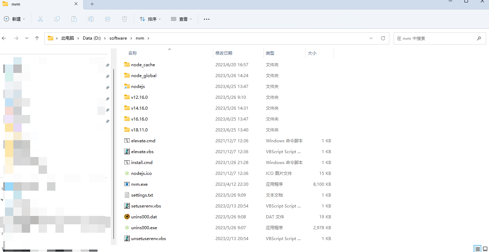Add a new tab with plus button
Image resolution: width=489 pixels, height=252 pixels.
coord(92,4)
